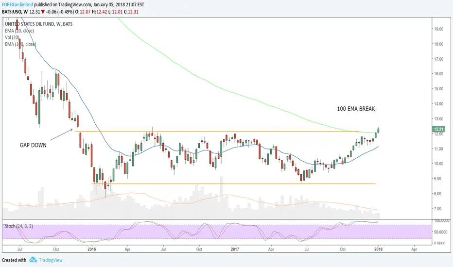Click the first Oct time axis label
This screenshot has height=267, width=453.
tap(56, 249)
